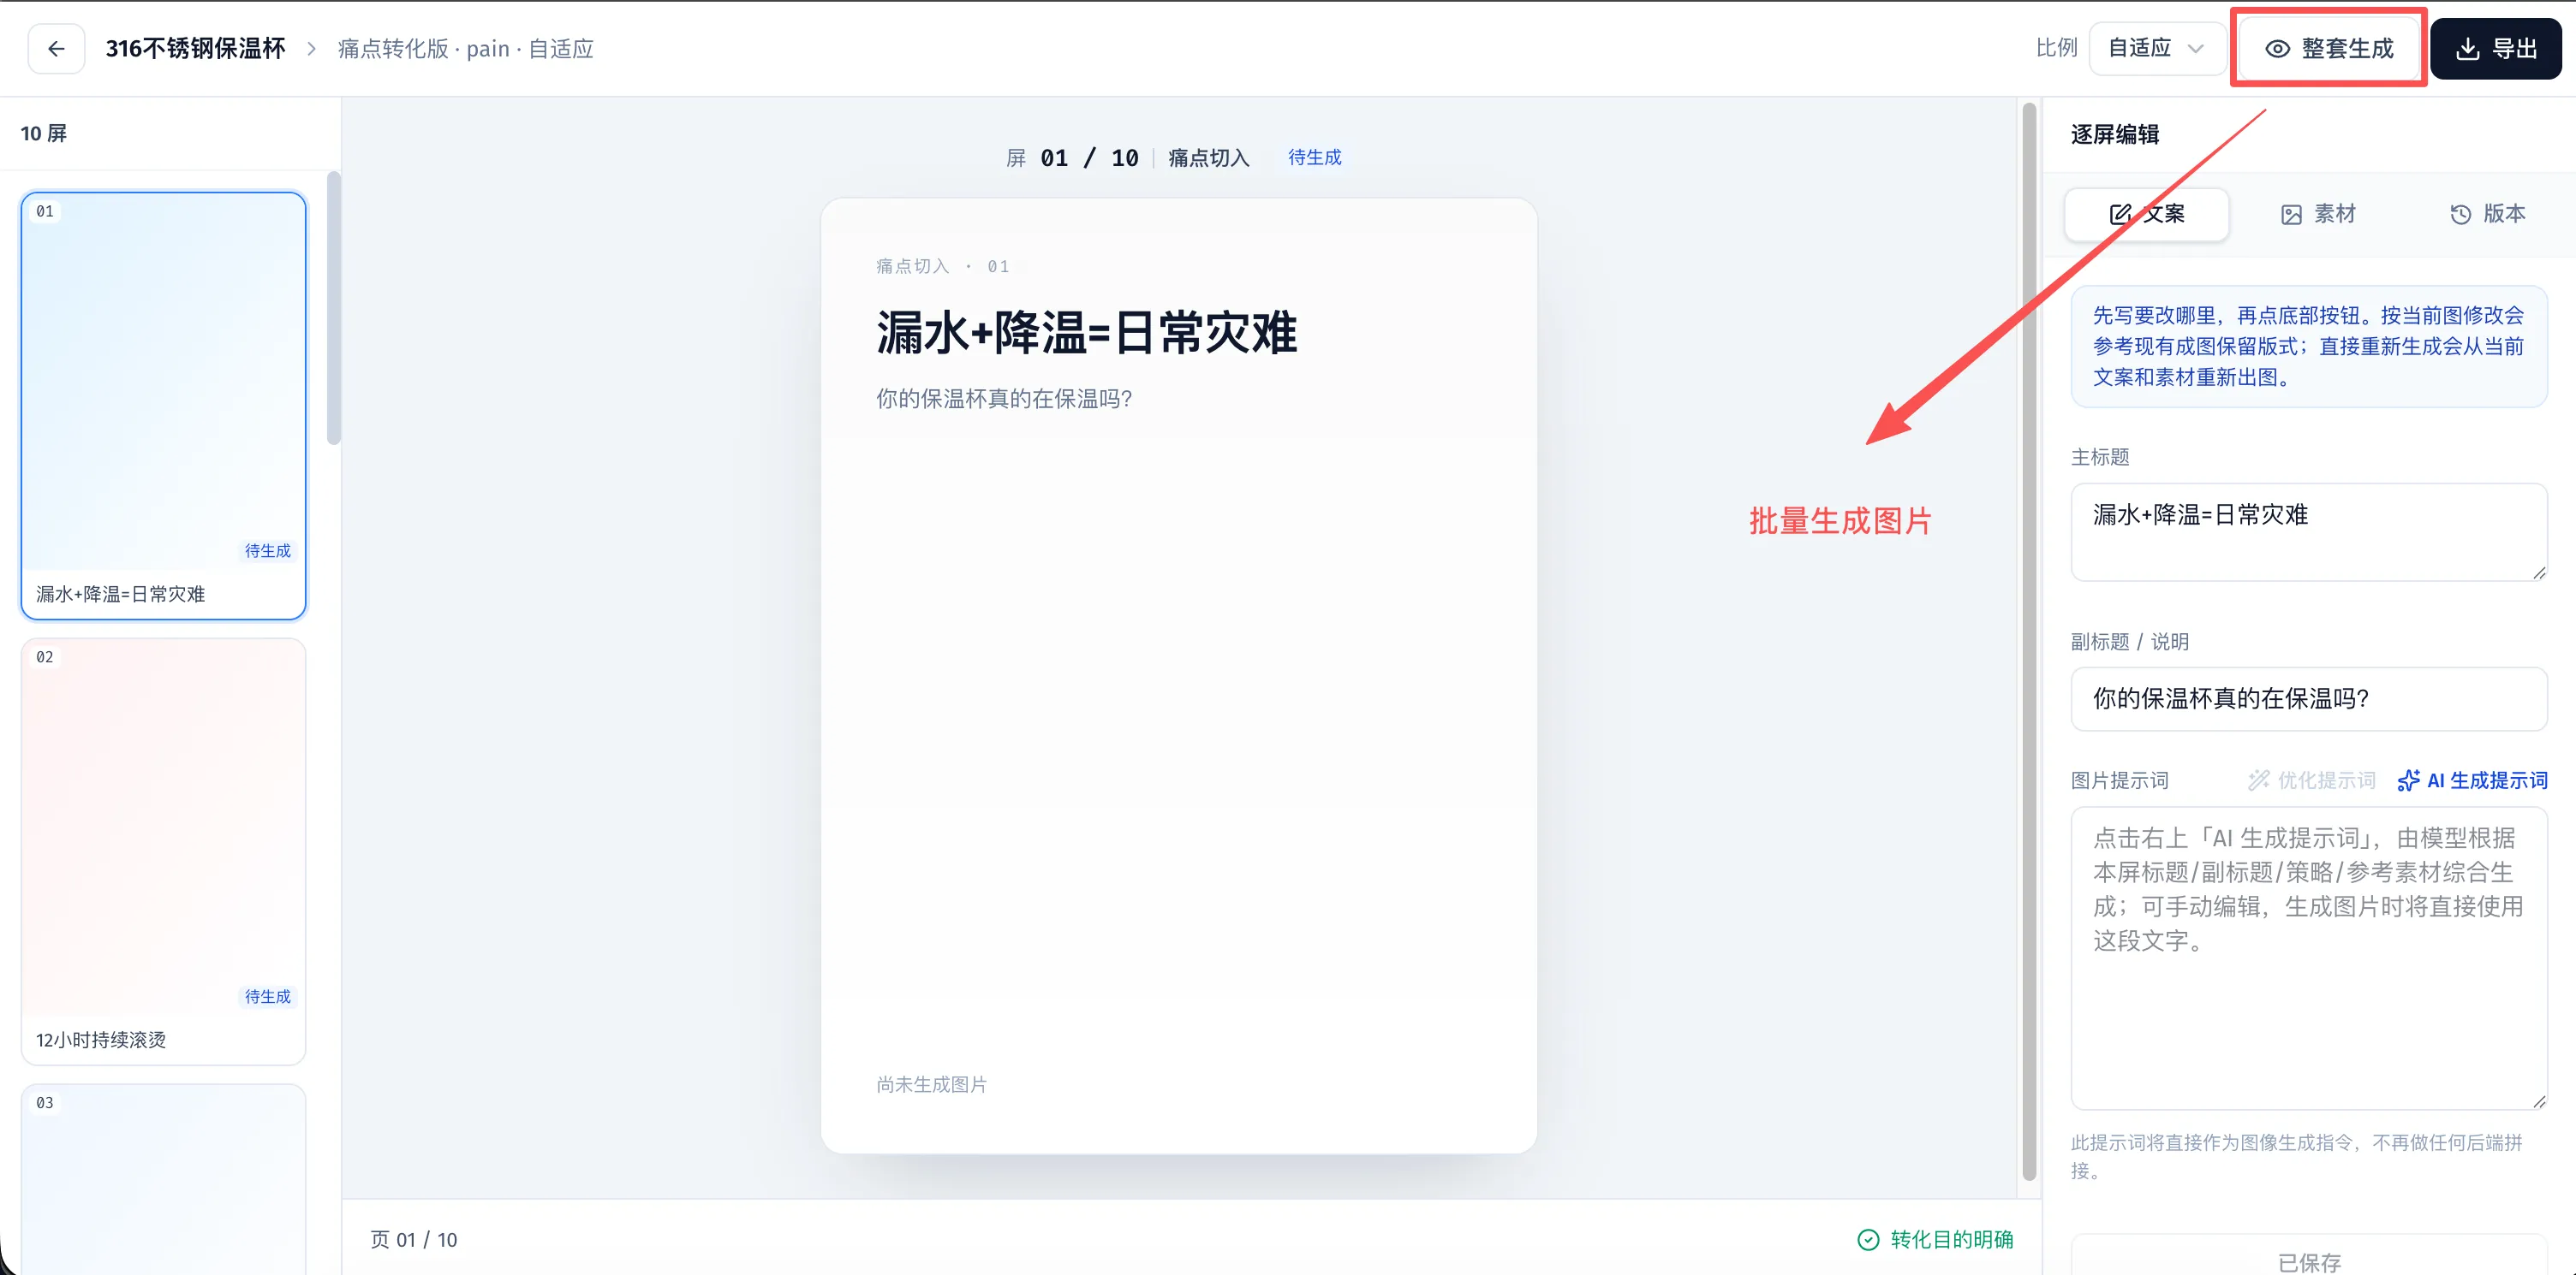Click the checkmark icon beside 转化目的明确

point(1868,1239)
